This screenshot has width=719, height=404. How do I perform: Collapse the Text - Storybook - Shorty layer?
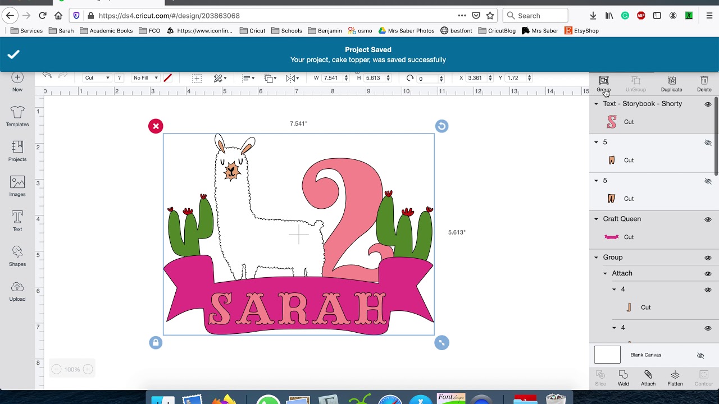coord(597,104)
